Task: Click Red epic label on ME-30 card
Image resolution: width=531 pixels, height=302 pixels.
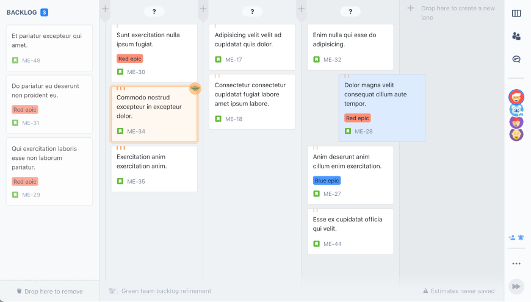Action: (129, 59)
